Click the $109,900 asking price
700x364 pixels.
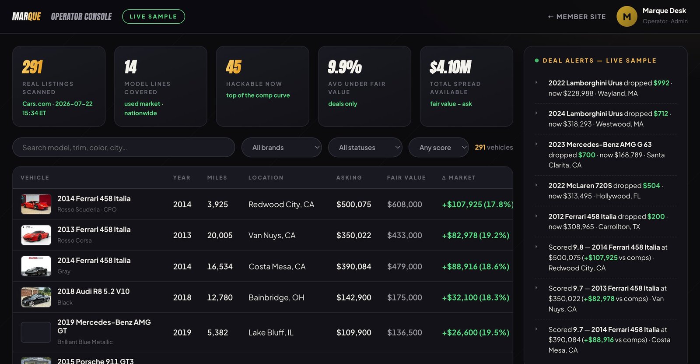353,333
